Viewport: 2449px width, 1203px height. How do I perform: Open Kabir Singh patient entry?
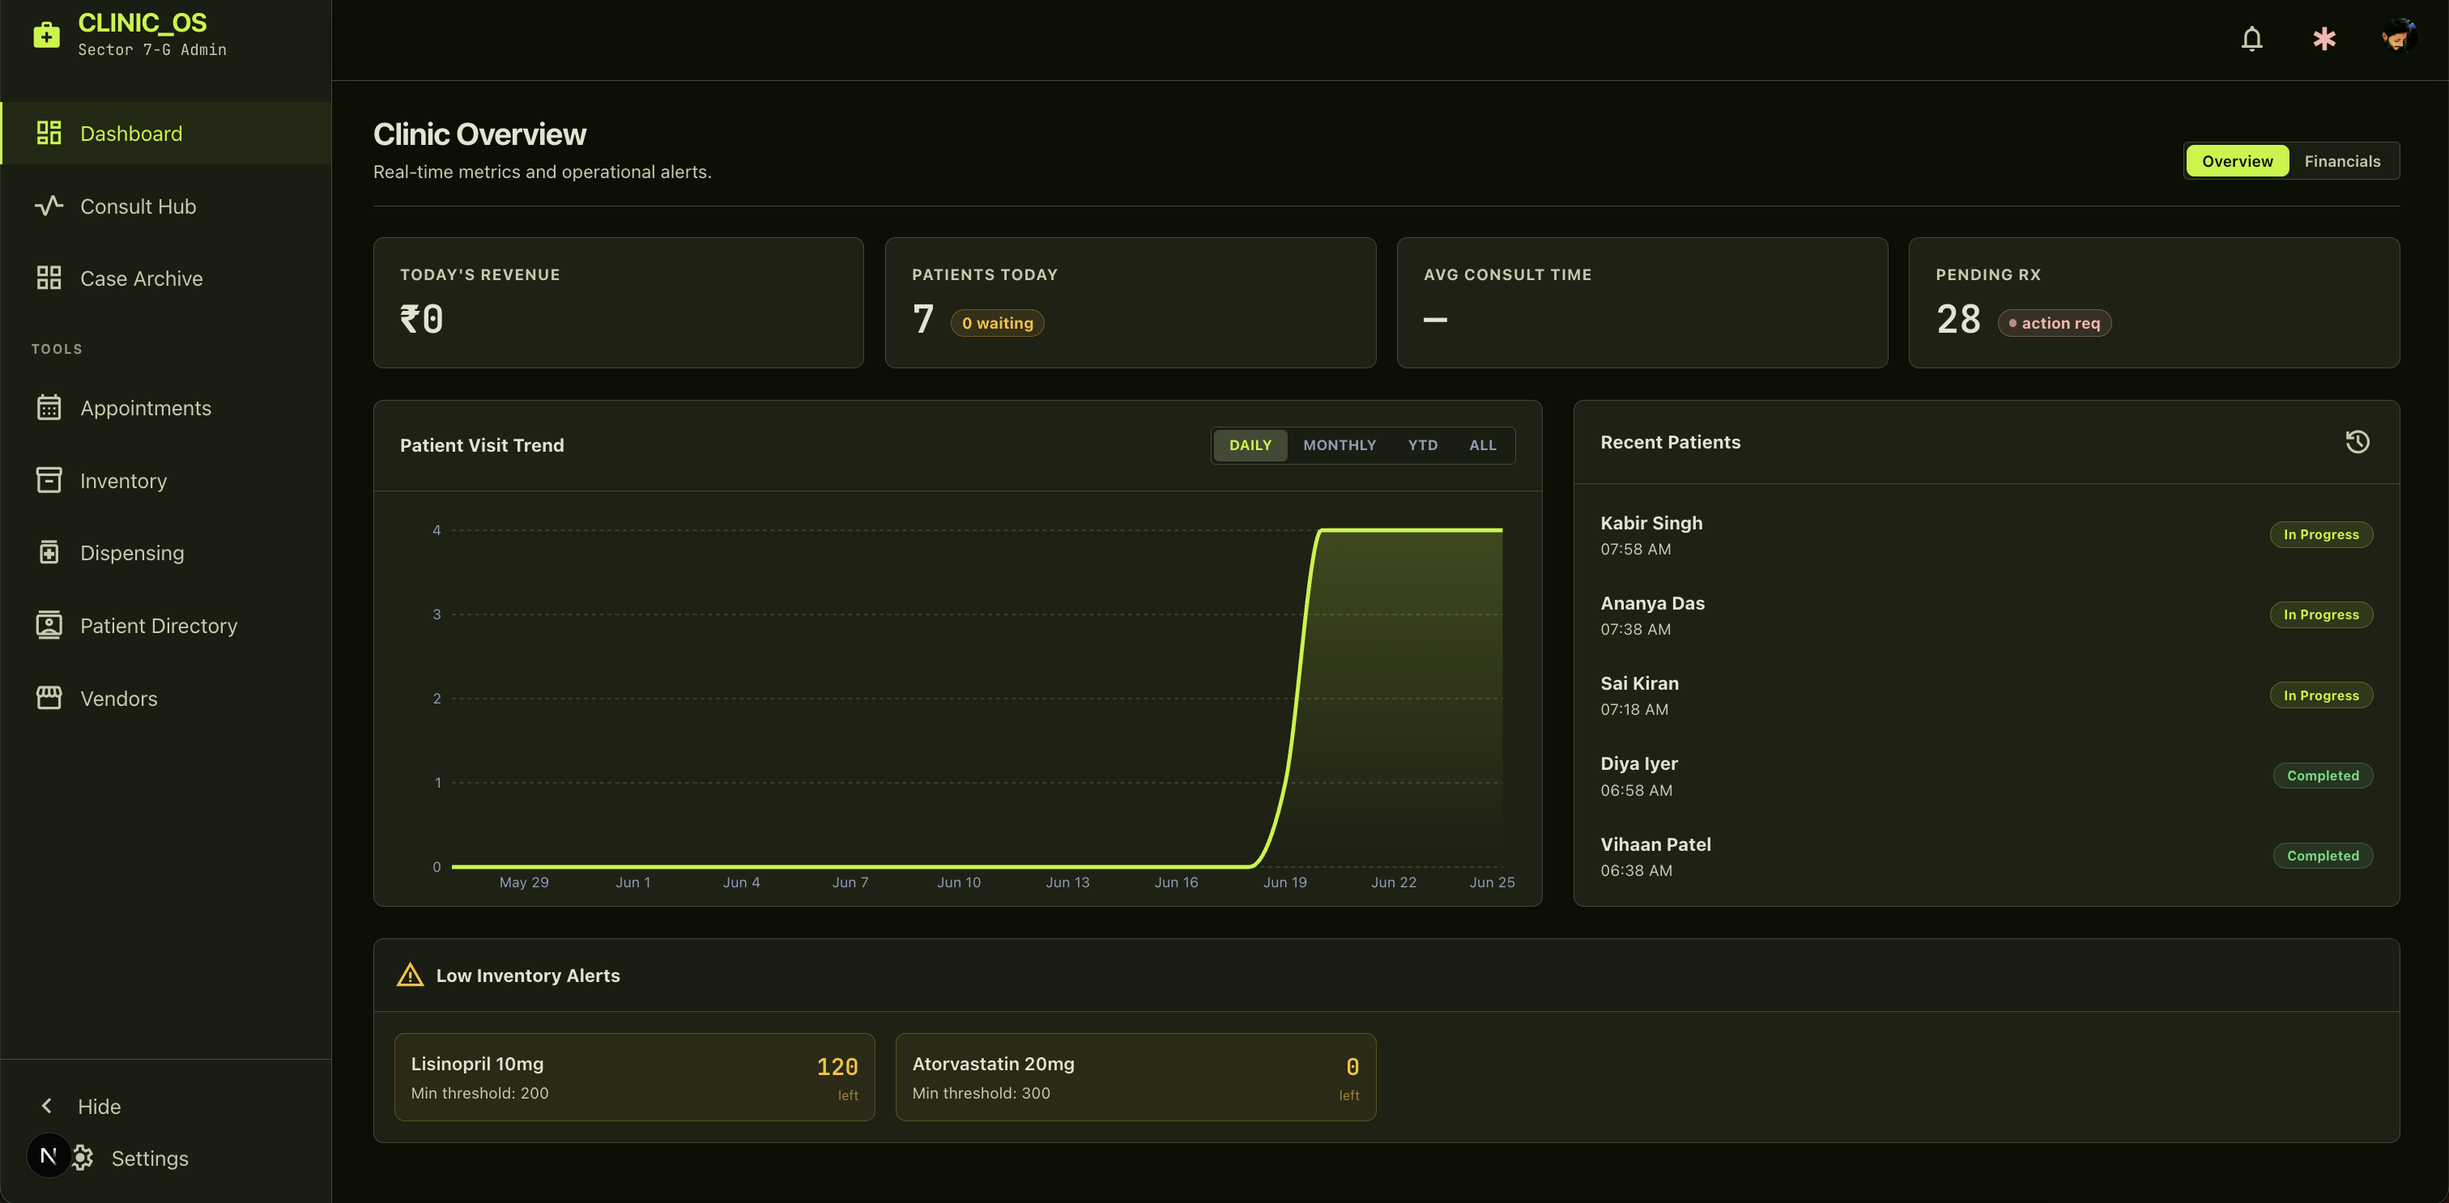[1985, 535]
